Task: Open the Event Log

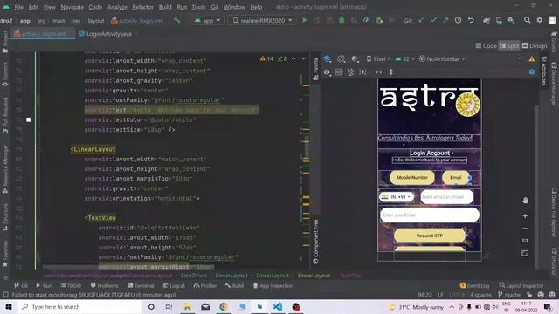Action: [x=474, y=285]
